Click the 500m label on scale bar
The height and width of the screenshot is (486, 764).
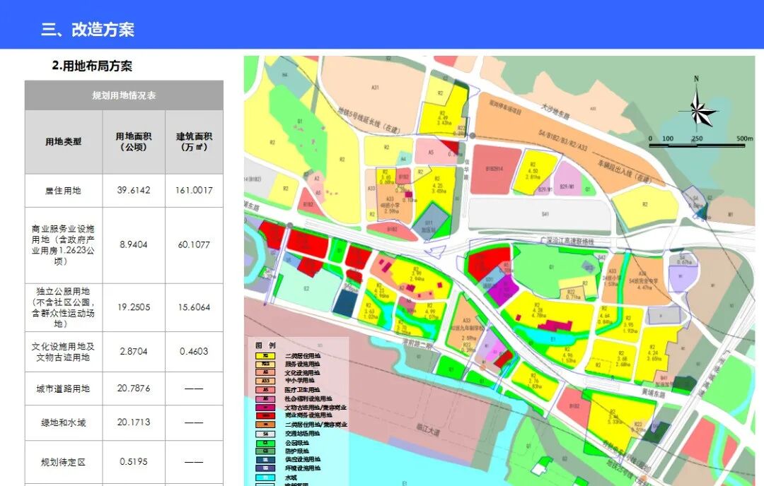[x=744, y=138]
